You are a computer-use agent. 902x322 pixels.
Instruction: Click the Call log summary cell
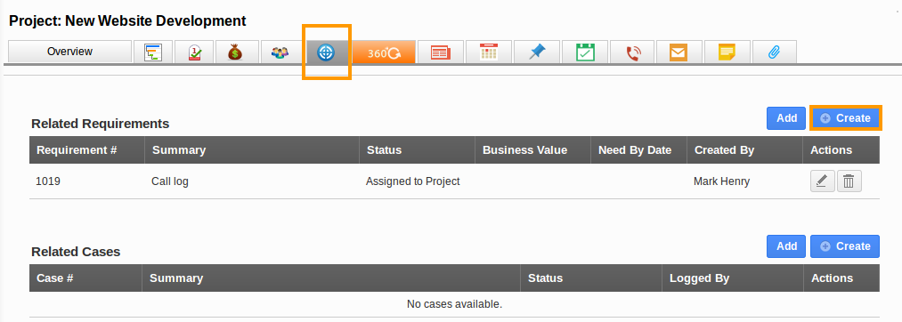[x=170, y=181]
